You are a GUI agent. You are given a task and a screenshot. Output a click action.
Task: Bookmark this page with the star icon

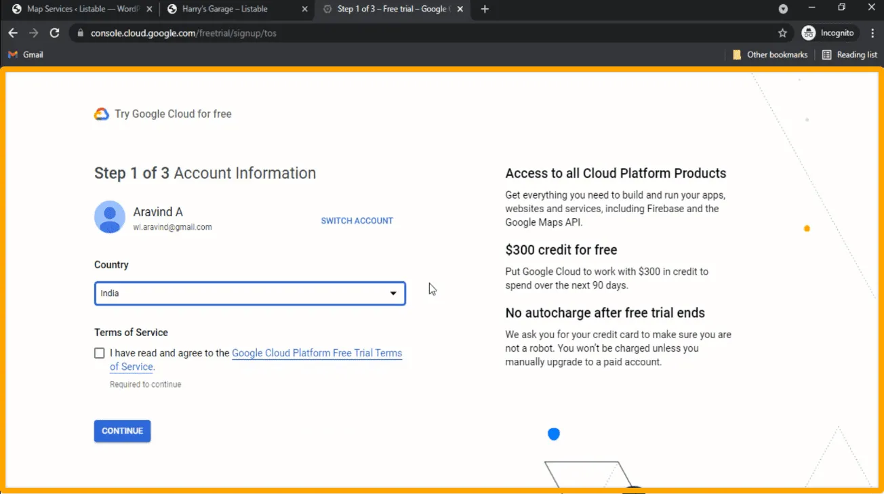(x=782, y=33)
